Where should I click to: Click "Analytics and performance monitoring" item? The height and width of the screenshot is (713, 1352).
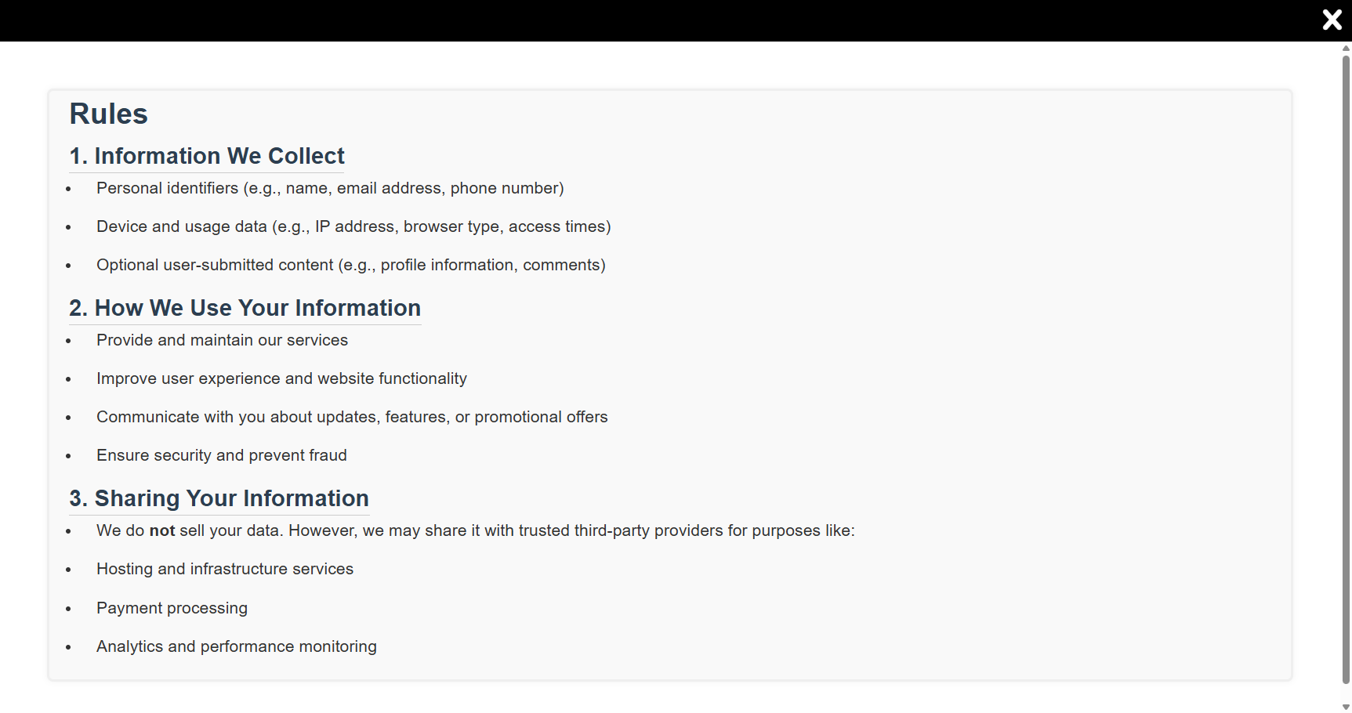(x=236, y=646)
